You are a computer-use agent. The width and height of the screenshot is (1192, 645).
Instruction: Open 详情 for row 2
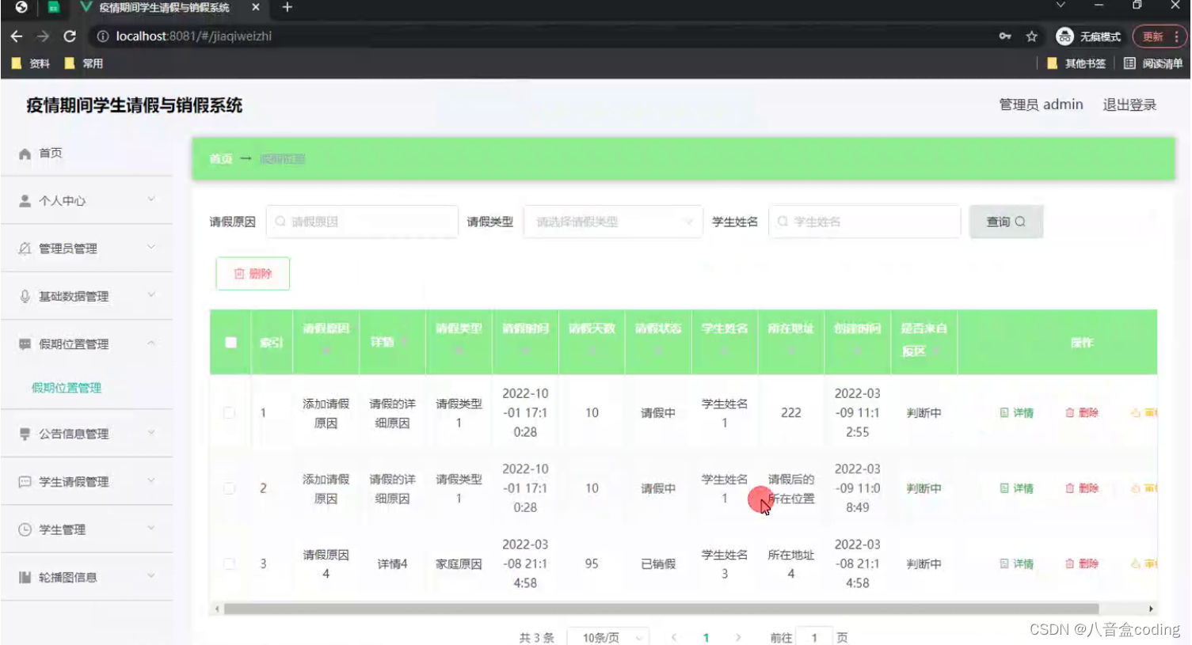pos(1017,488)
